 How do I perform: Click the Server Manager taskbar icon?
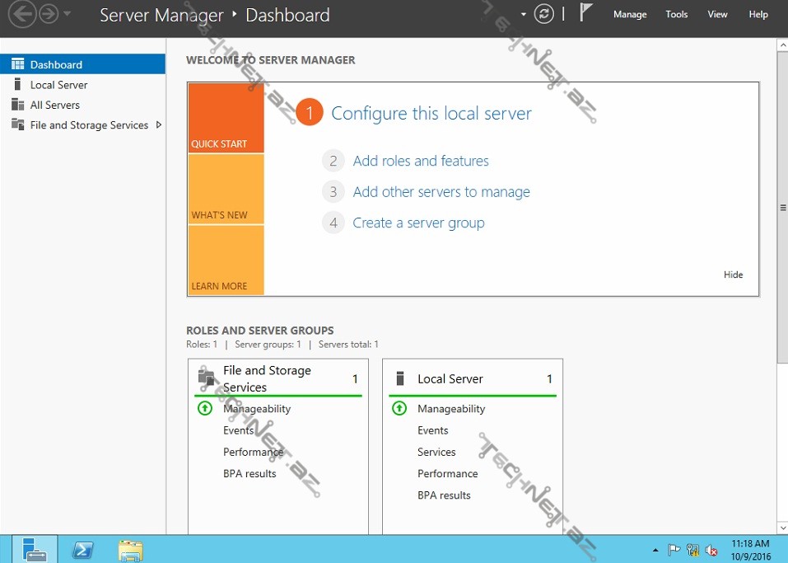[35, 549]
